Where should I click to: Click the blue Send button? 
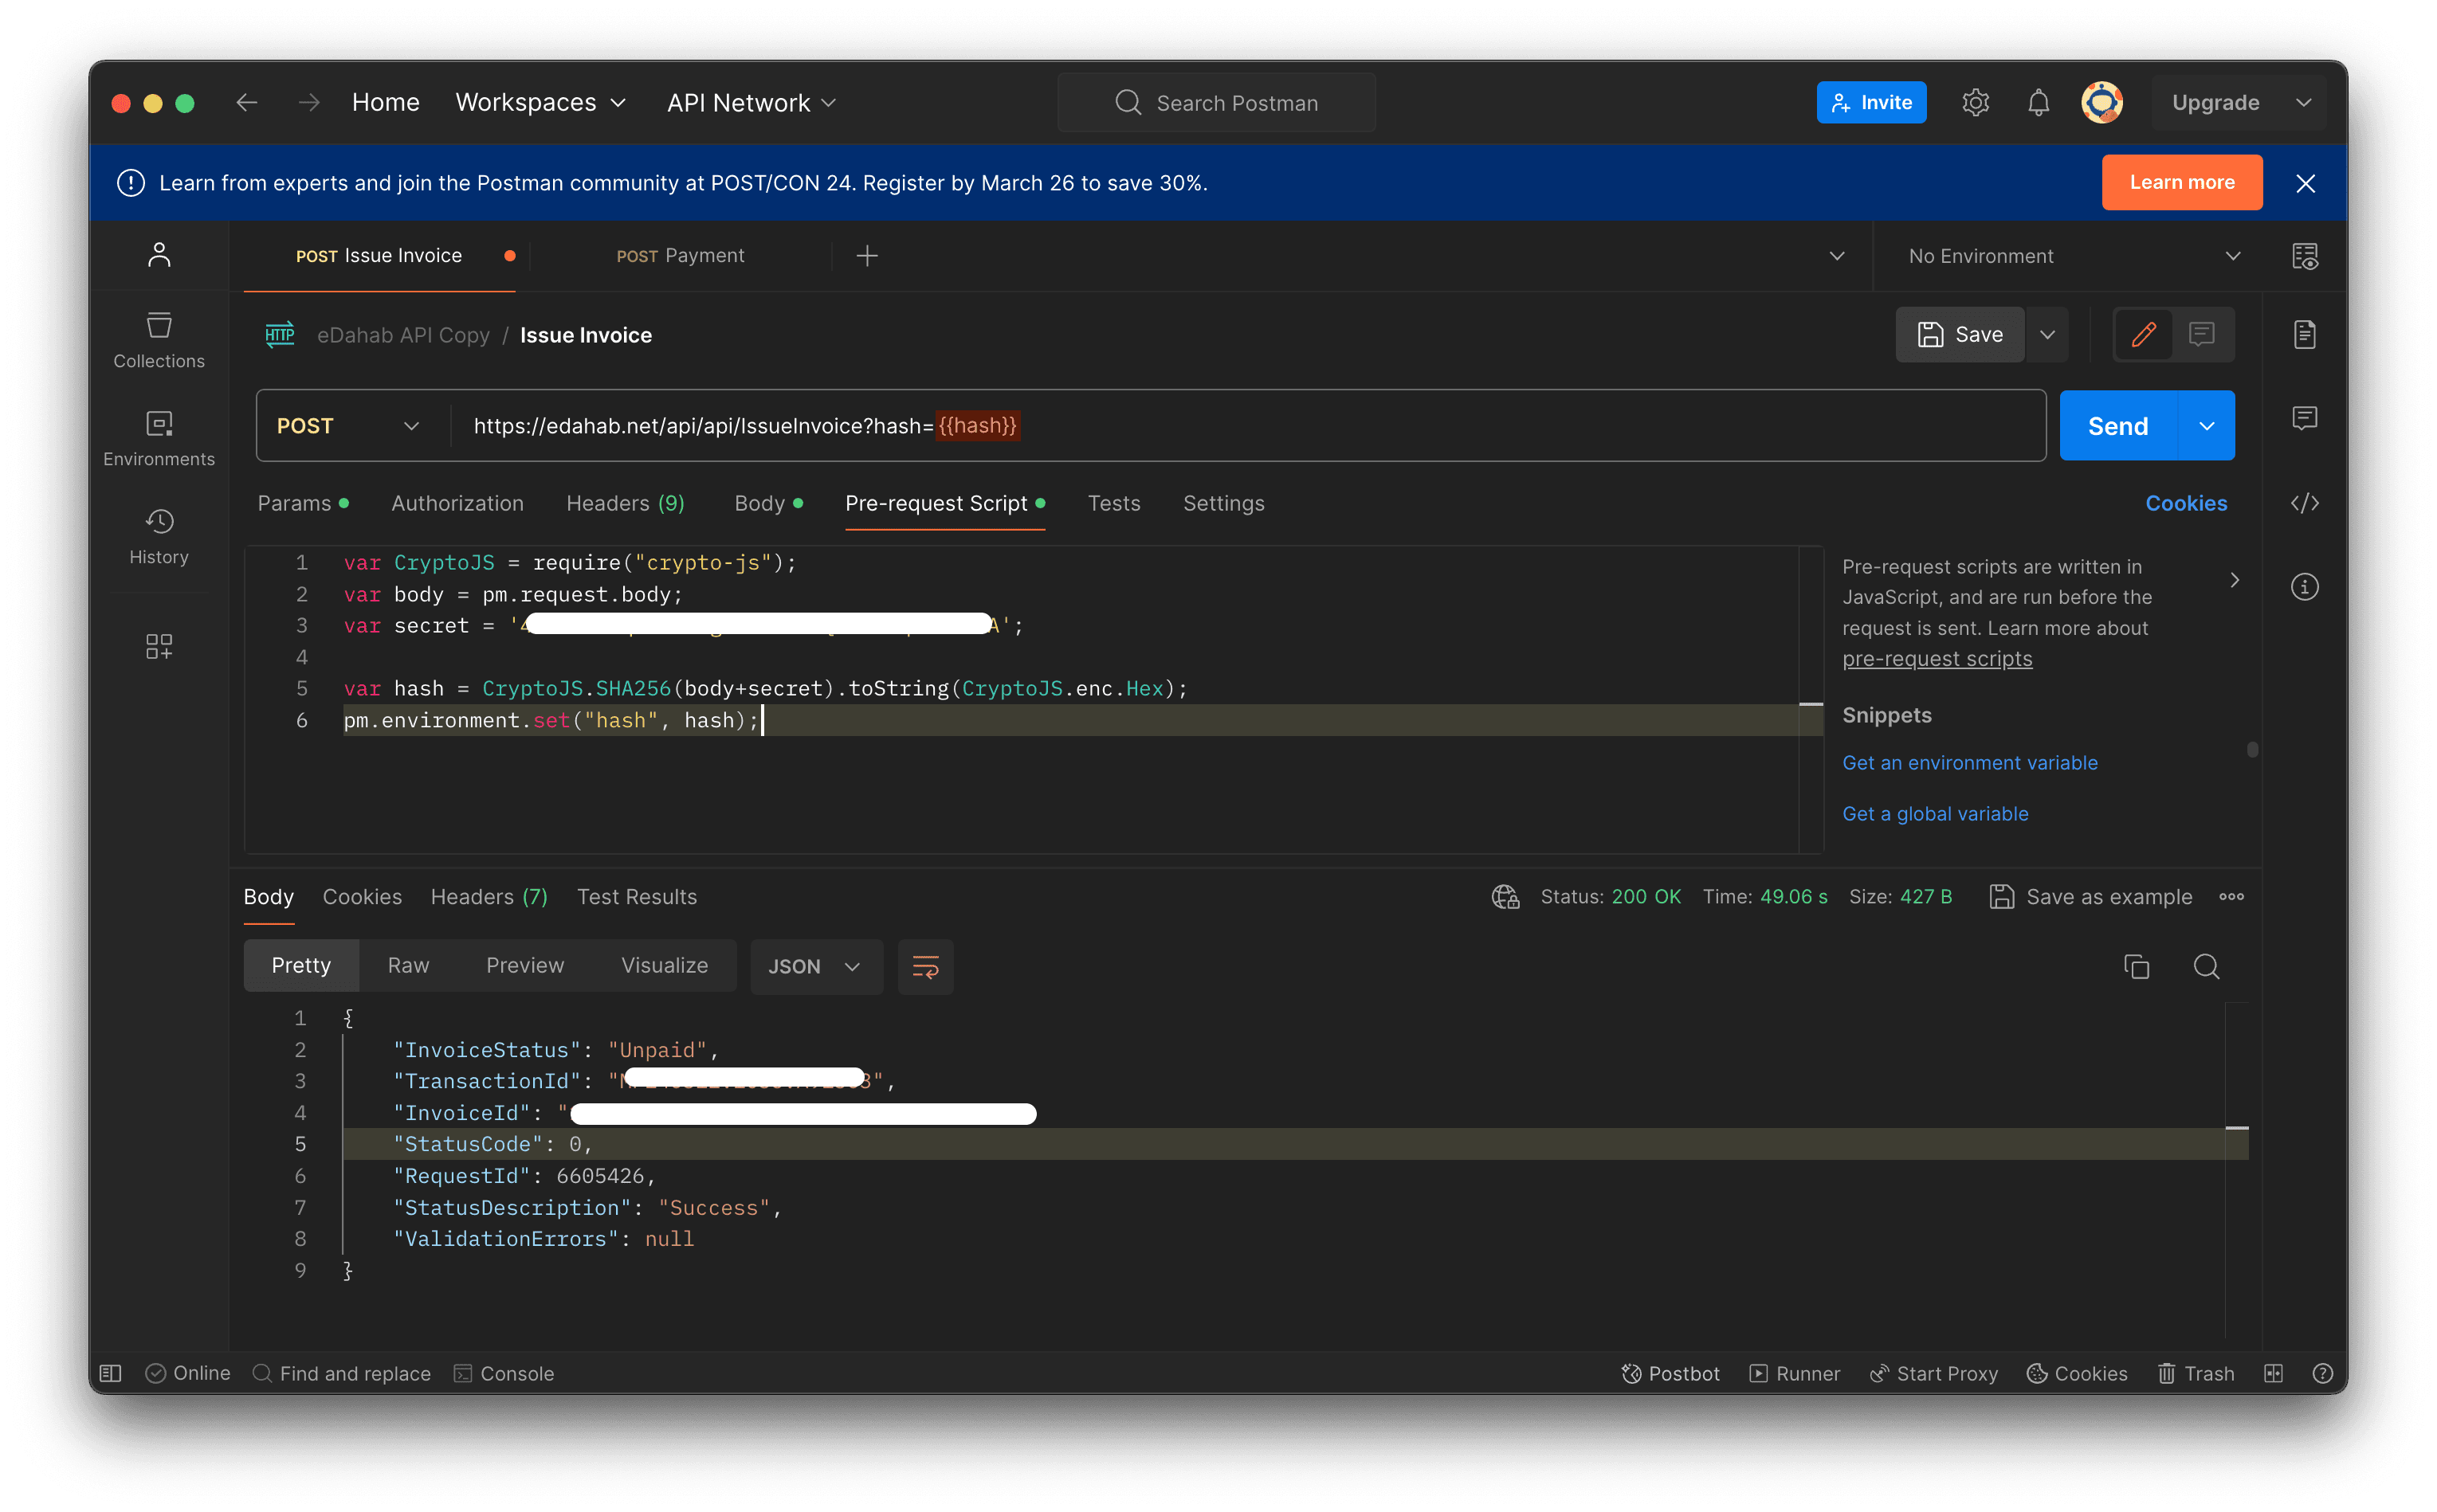coord(2118,426)
